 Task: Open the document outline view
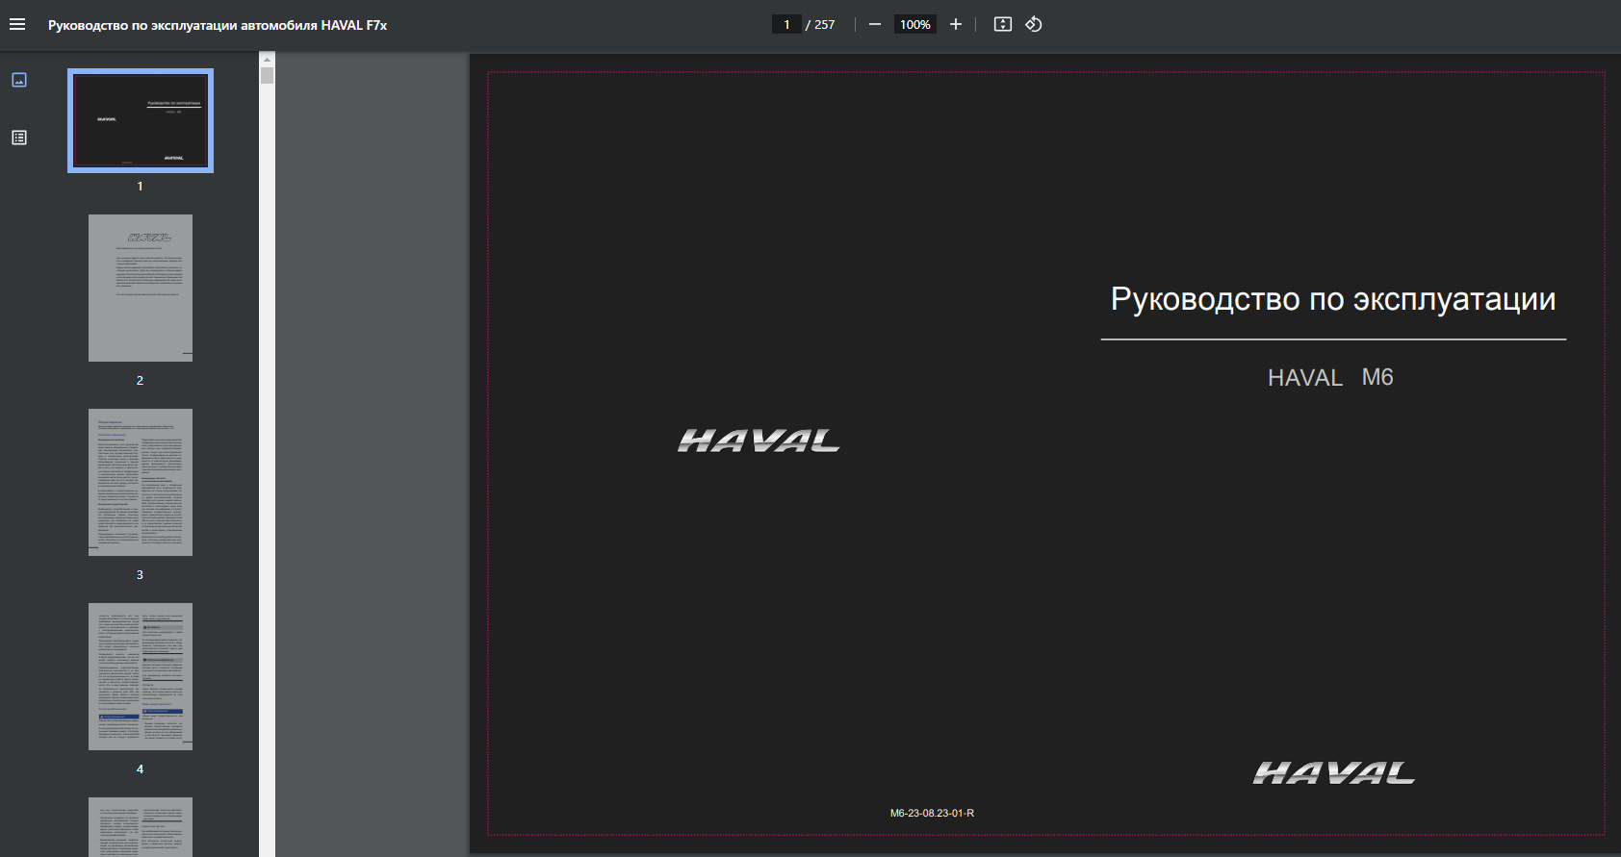click(19, 138)
